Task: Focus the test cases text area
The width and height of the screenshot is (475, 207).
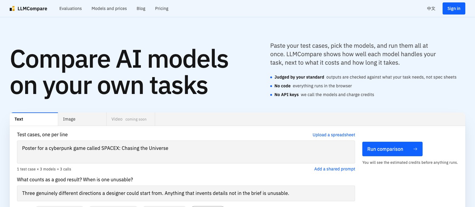Action: 186,152
